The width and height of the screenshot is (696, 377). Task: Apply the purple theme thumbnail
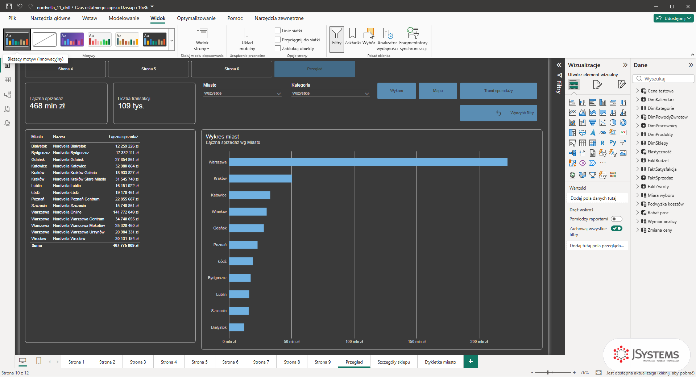pos(72,40)
